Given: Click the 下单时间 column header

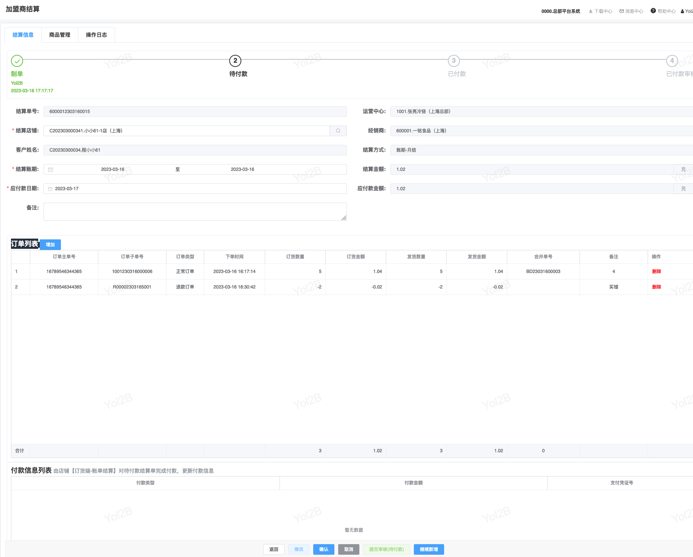Looking at the screenshot, I should click(x=235, y=257).
